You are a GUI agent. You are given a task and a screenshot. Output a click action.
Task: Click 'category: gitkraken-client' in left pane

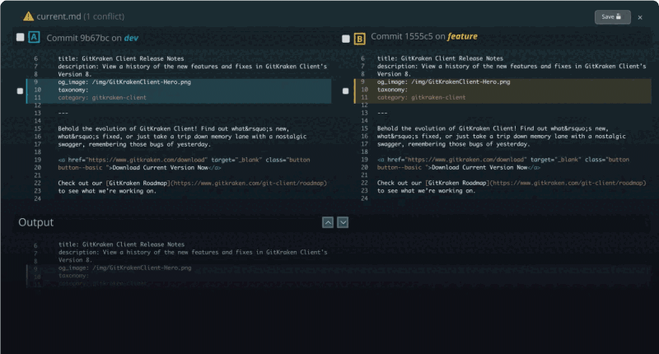point(102,97)
